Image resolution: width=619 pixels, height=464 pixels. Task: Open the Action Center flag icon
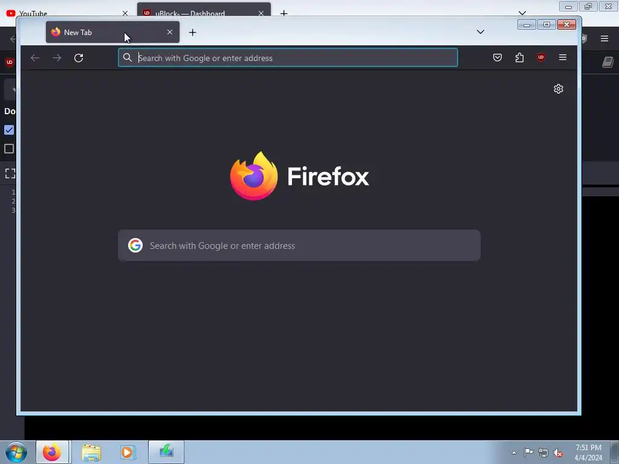(528, 452)
